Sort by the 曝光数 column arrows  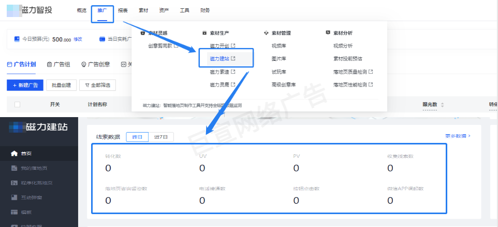[x=443, y=105]
